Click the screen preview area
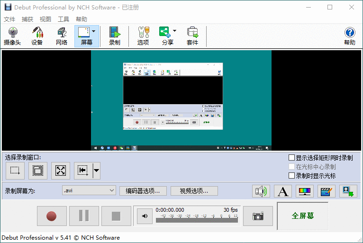 [181, 100]
